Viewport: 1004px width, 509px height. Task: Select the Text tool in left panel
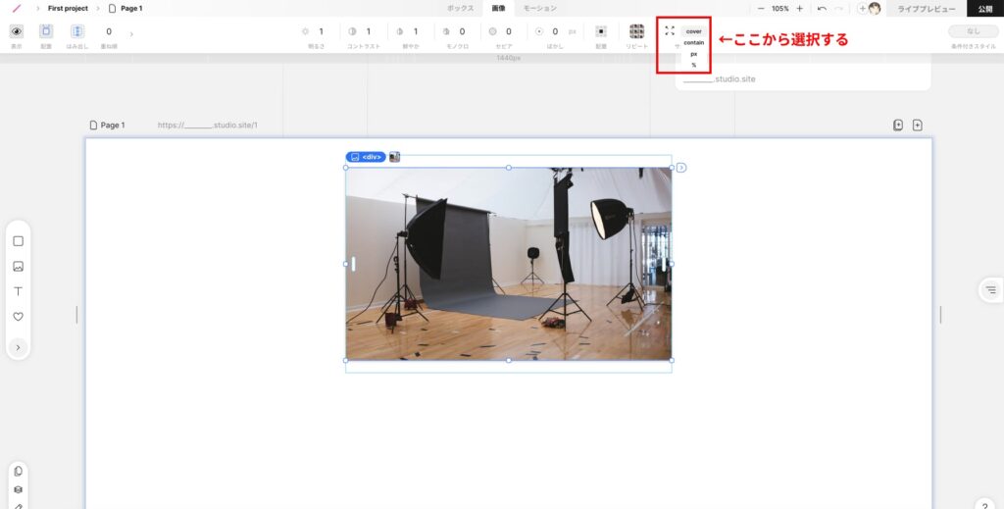(x=18, y=292)
